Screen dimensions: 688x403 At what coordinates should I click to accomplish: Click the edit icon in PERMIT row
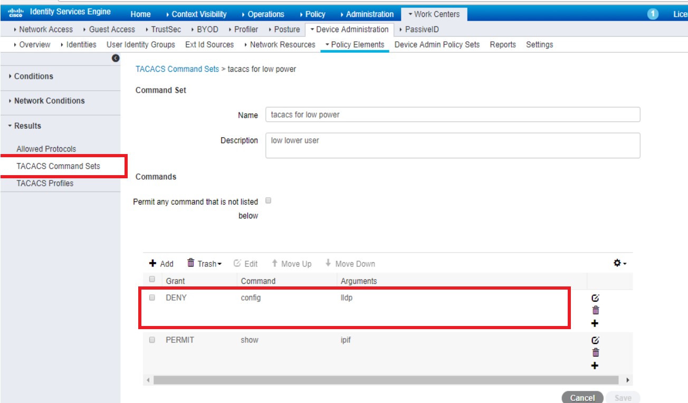(595, 341)
